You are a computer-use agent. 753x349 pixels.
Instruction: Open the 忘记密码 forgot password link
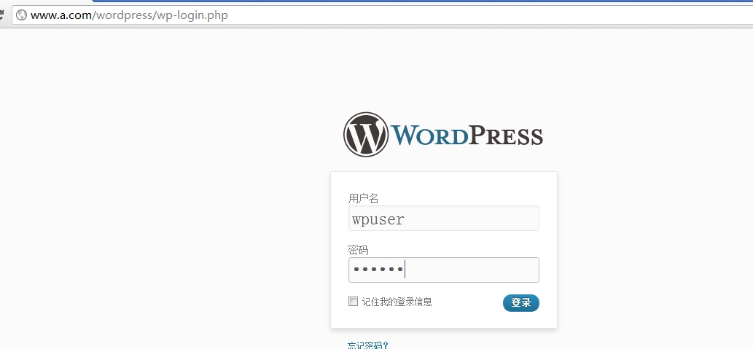point(368,345)
